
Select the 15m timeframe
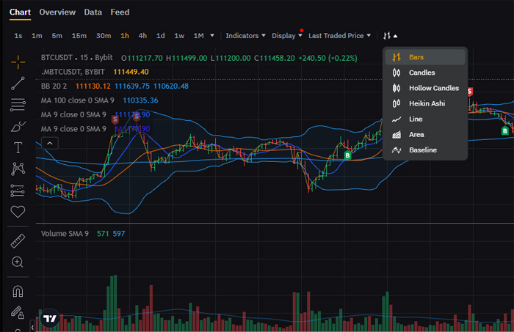(79, 36)
